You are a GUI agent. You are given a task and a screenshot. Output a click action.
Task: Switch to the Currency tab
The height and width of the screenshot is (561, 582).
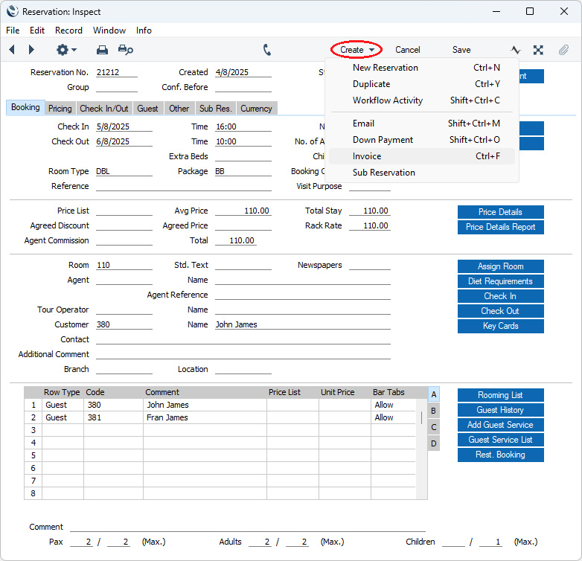click(x=256, y=109)
